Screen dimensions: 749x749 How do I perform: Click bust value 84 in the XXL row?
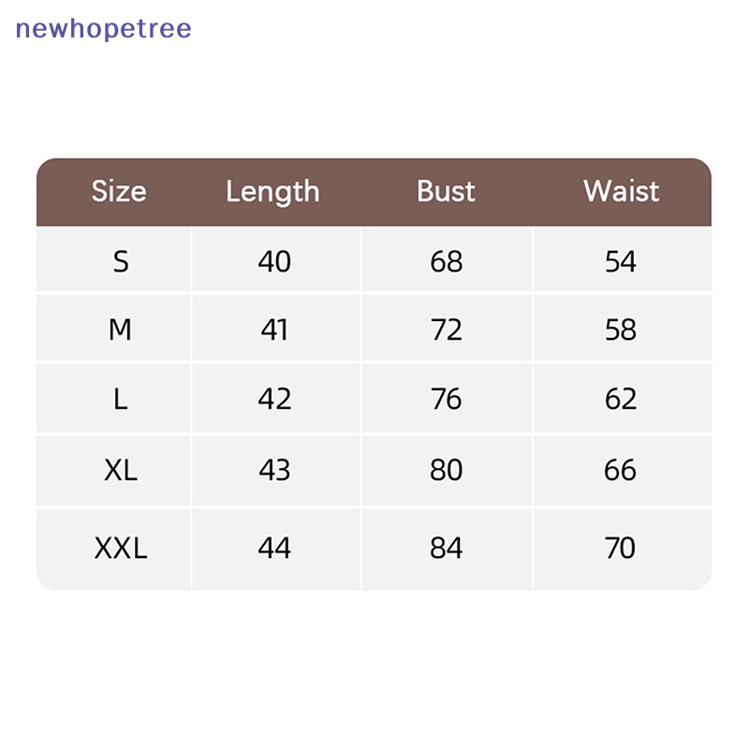tap(447, 548)
